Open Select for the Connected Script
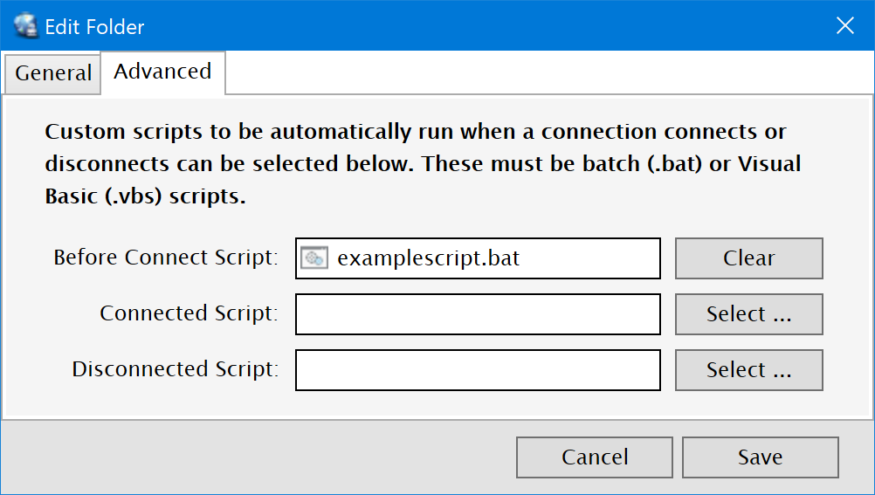Image resolution: width=875 pixels, height=495 pixels. [x=748, y=314]
